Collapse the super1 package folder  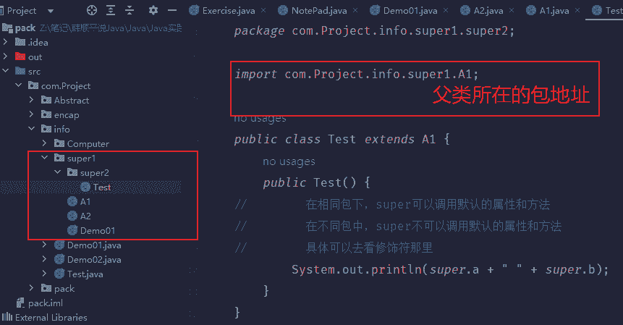(45, 158)
